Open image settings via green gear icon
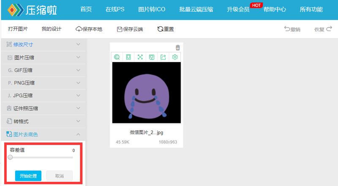The image size is (338, 186). coord(175,57)
